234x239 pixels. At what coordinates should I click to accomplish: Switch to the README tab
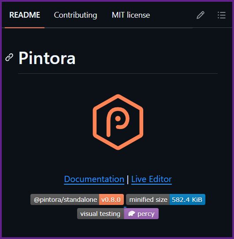click(x=25, y=15)
